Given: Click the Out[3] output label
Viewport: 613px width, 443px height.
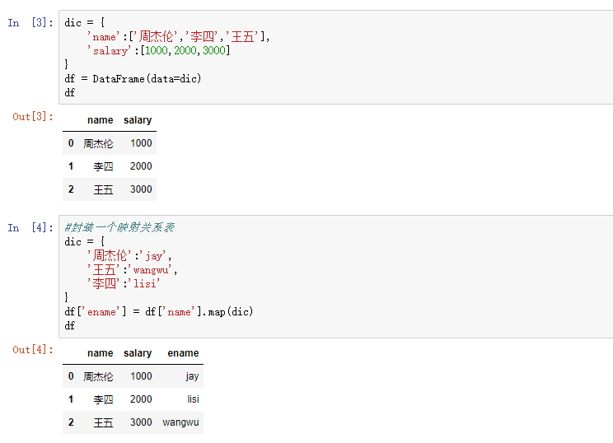Looking at the screenshot, I should 33,116.
